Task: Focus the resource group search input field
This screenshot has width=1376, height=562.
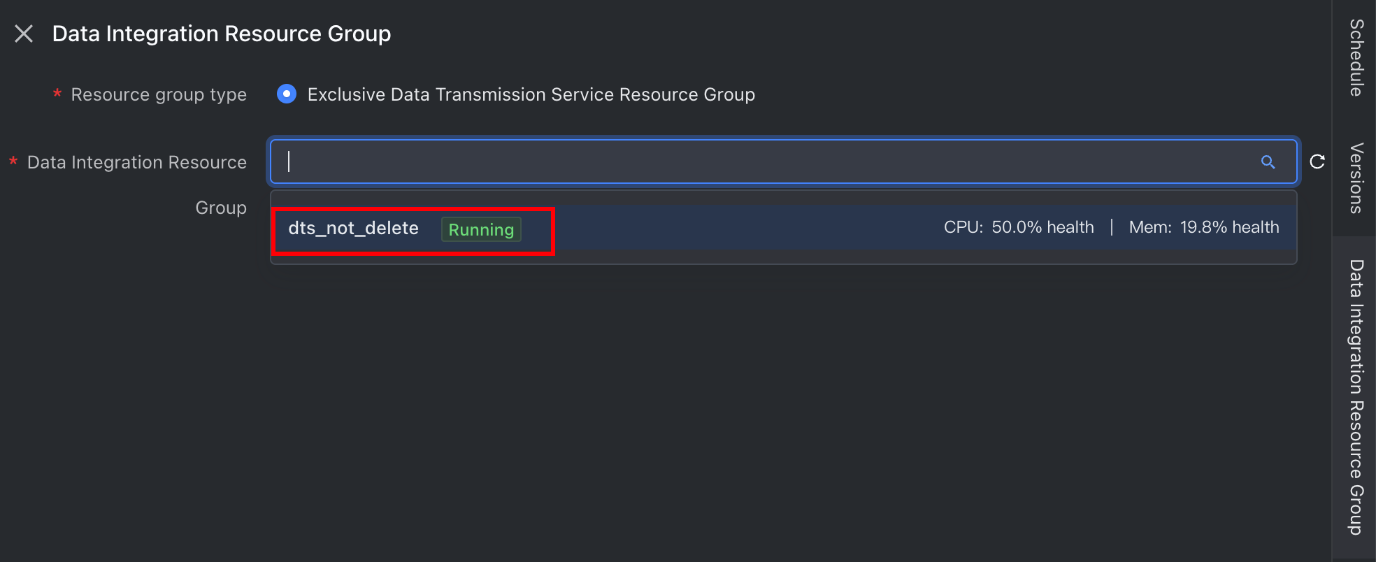Action: point(783,161)
